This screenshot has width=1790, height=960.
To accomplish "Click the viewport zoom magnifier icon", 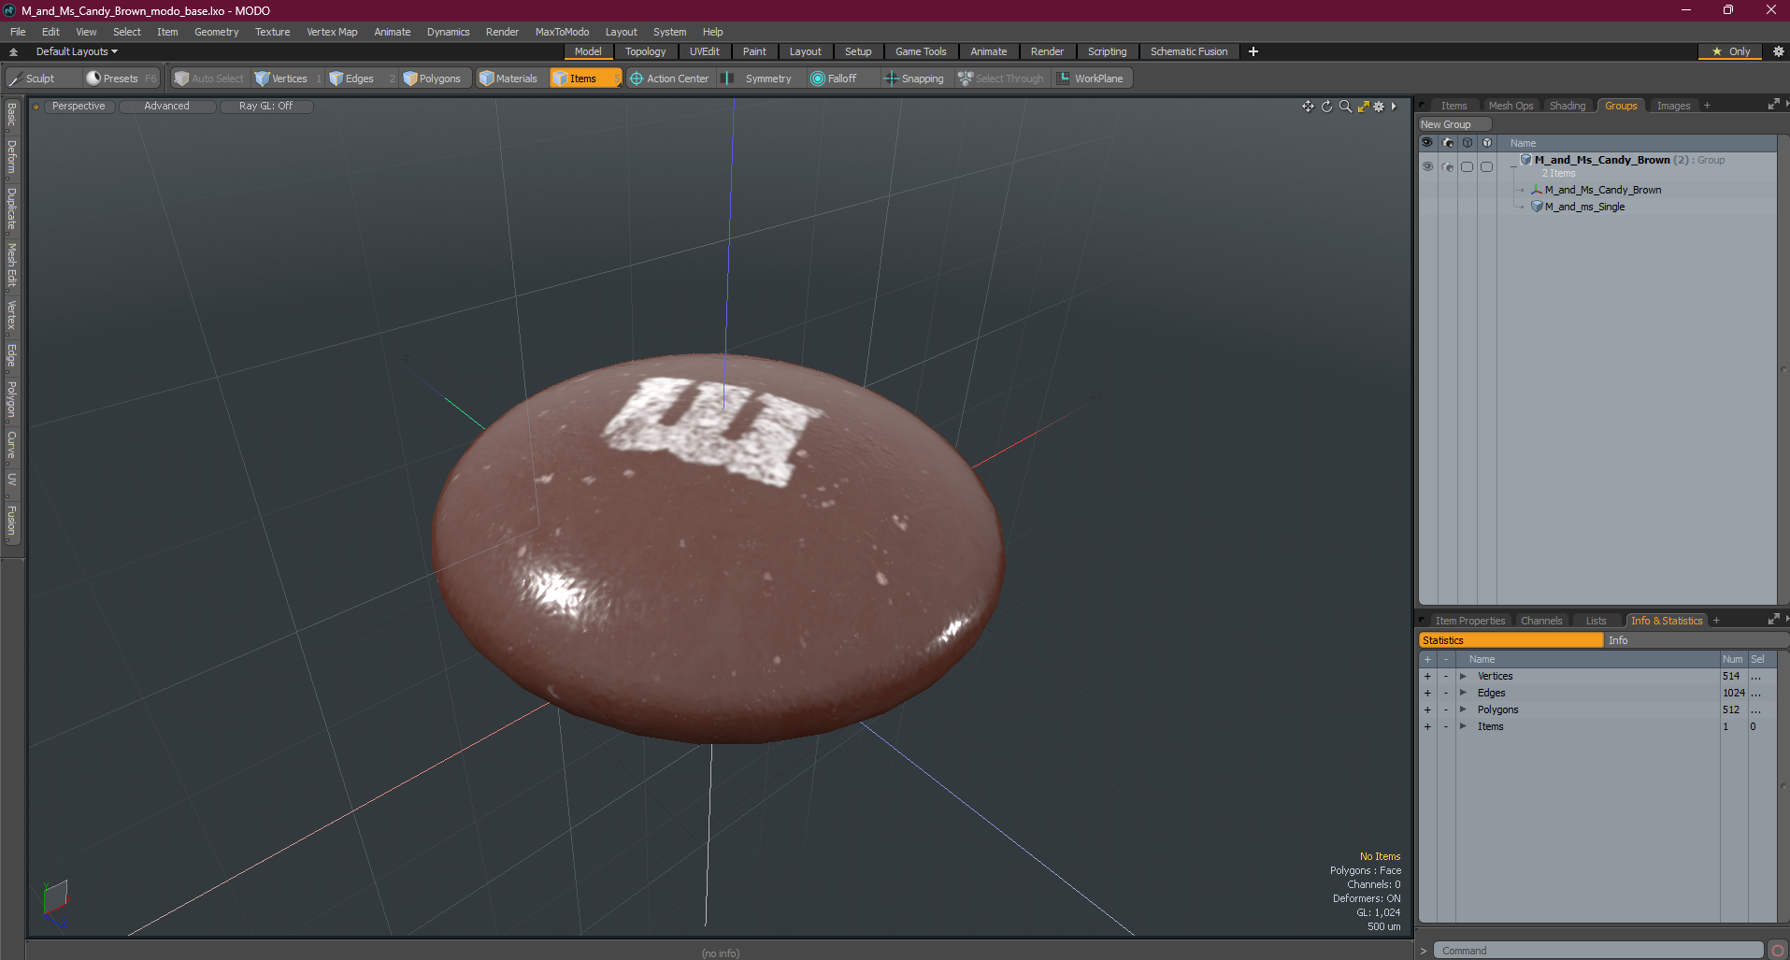I will (1345, 107).
